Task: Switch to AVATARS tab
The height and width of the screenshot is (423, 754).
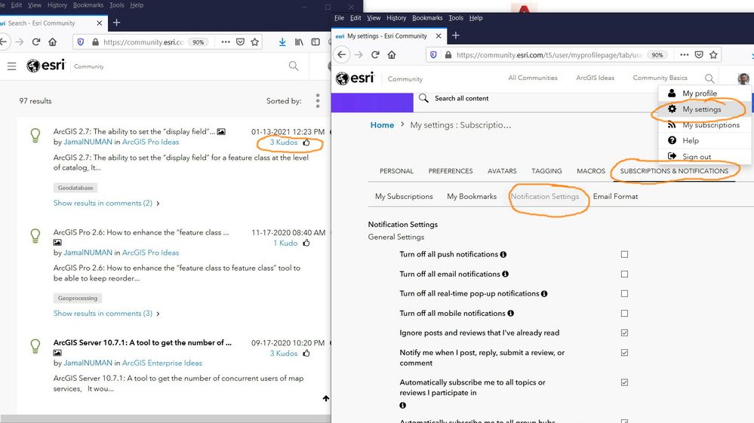Action: [502, 171]
